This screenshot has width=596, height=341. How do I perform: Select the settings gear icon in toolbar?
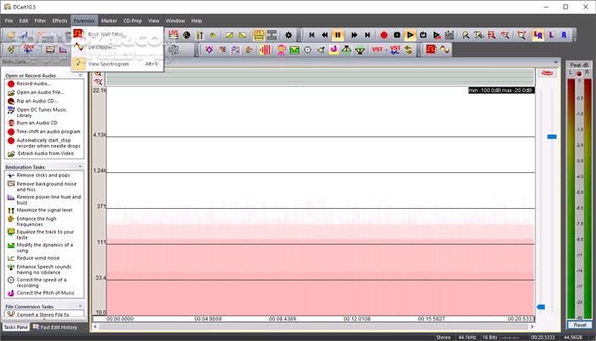pos(289,35)
